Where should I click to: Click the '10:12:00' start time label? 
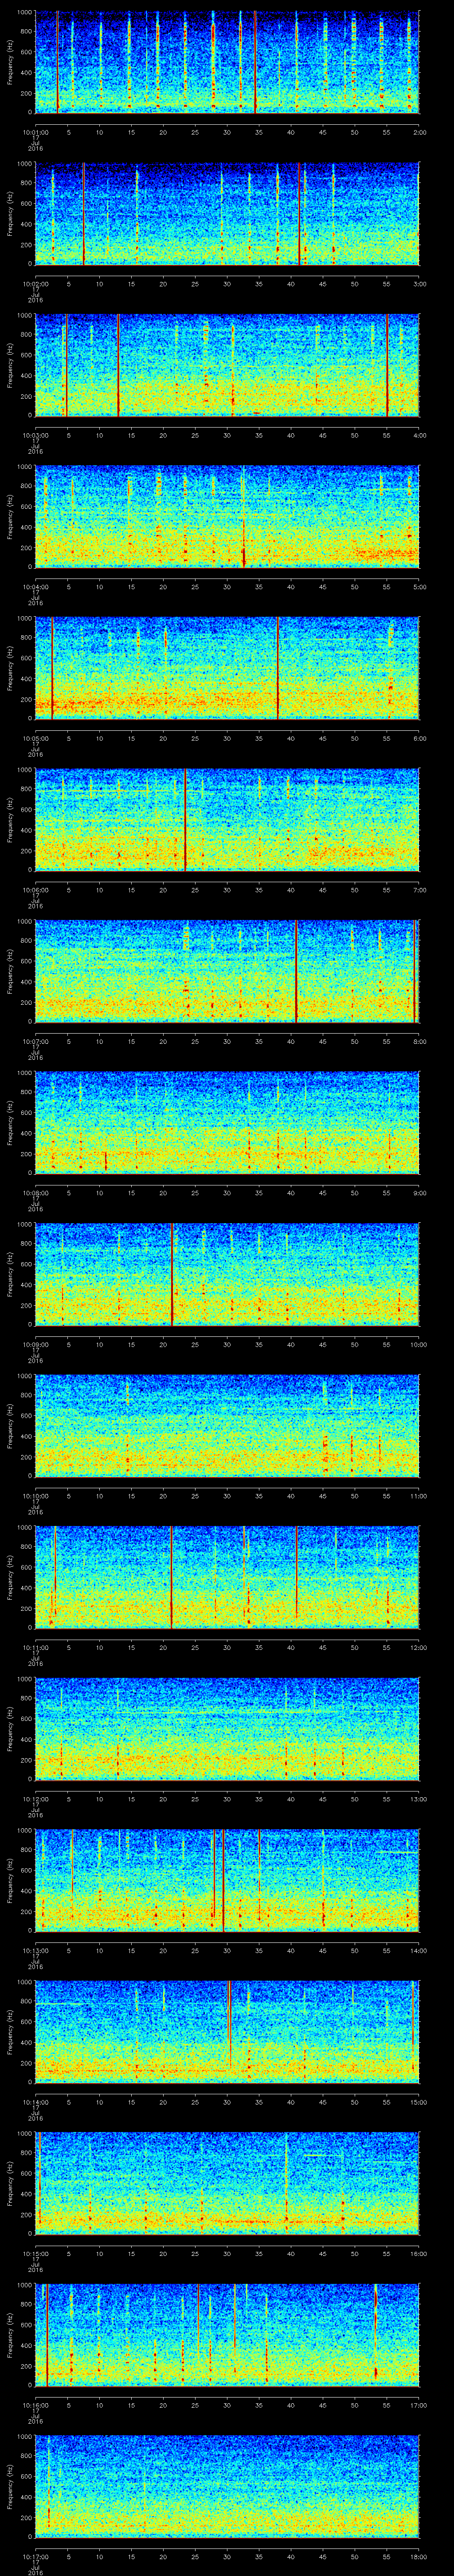coord(35,1799)
